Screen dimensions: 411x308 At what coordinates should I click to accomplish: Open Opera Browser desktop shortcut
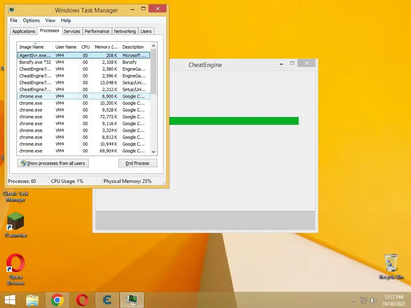click(x=16, y=269)
